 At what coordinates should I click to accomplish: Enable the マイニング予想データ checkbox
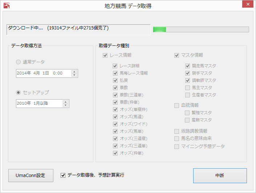tap(176, 146)
